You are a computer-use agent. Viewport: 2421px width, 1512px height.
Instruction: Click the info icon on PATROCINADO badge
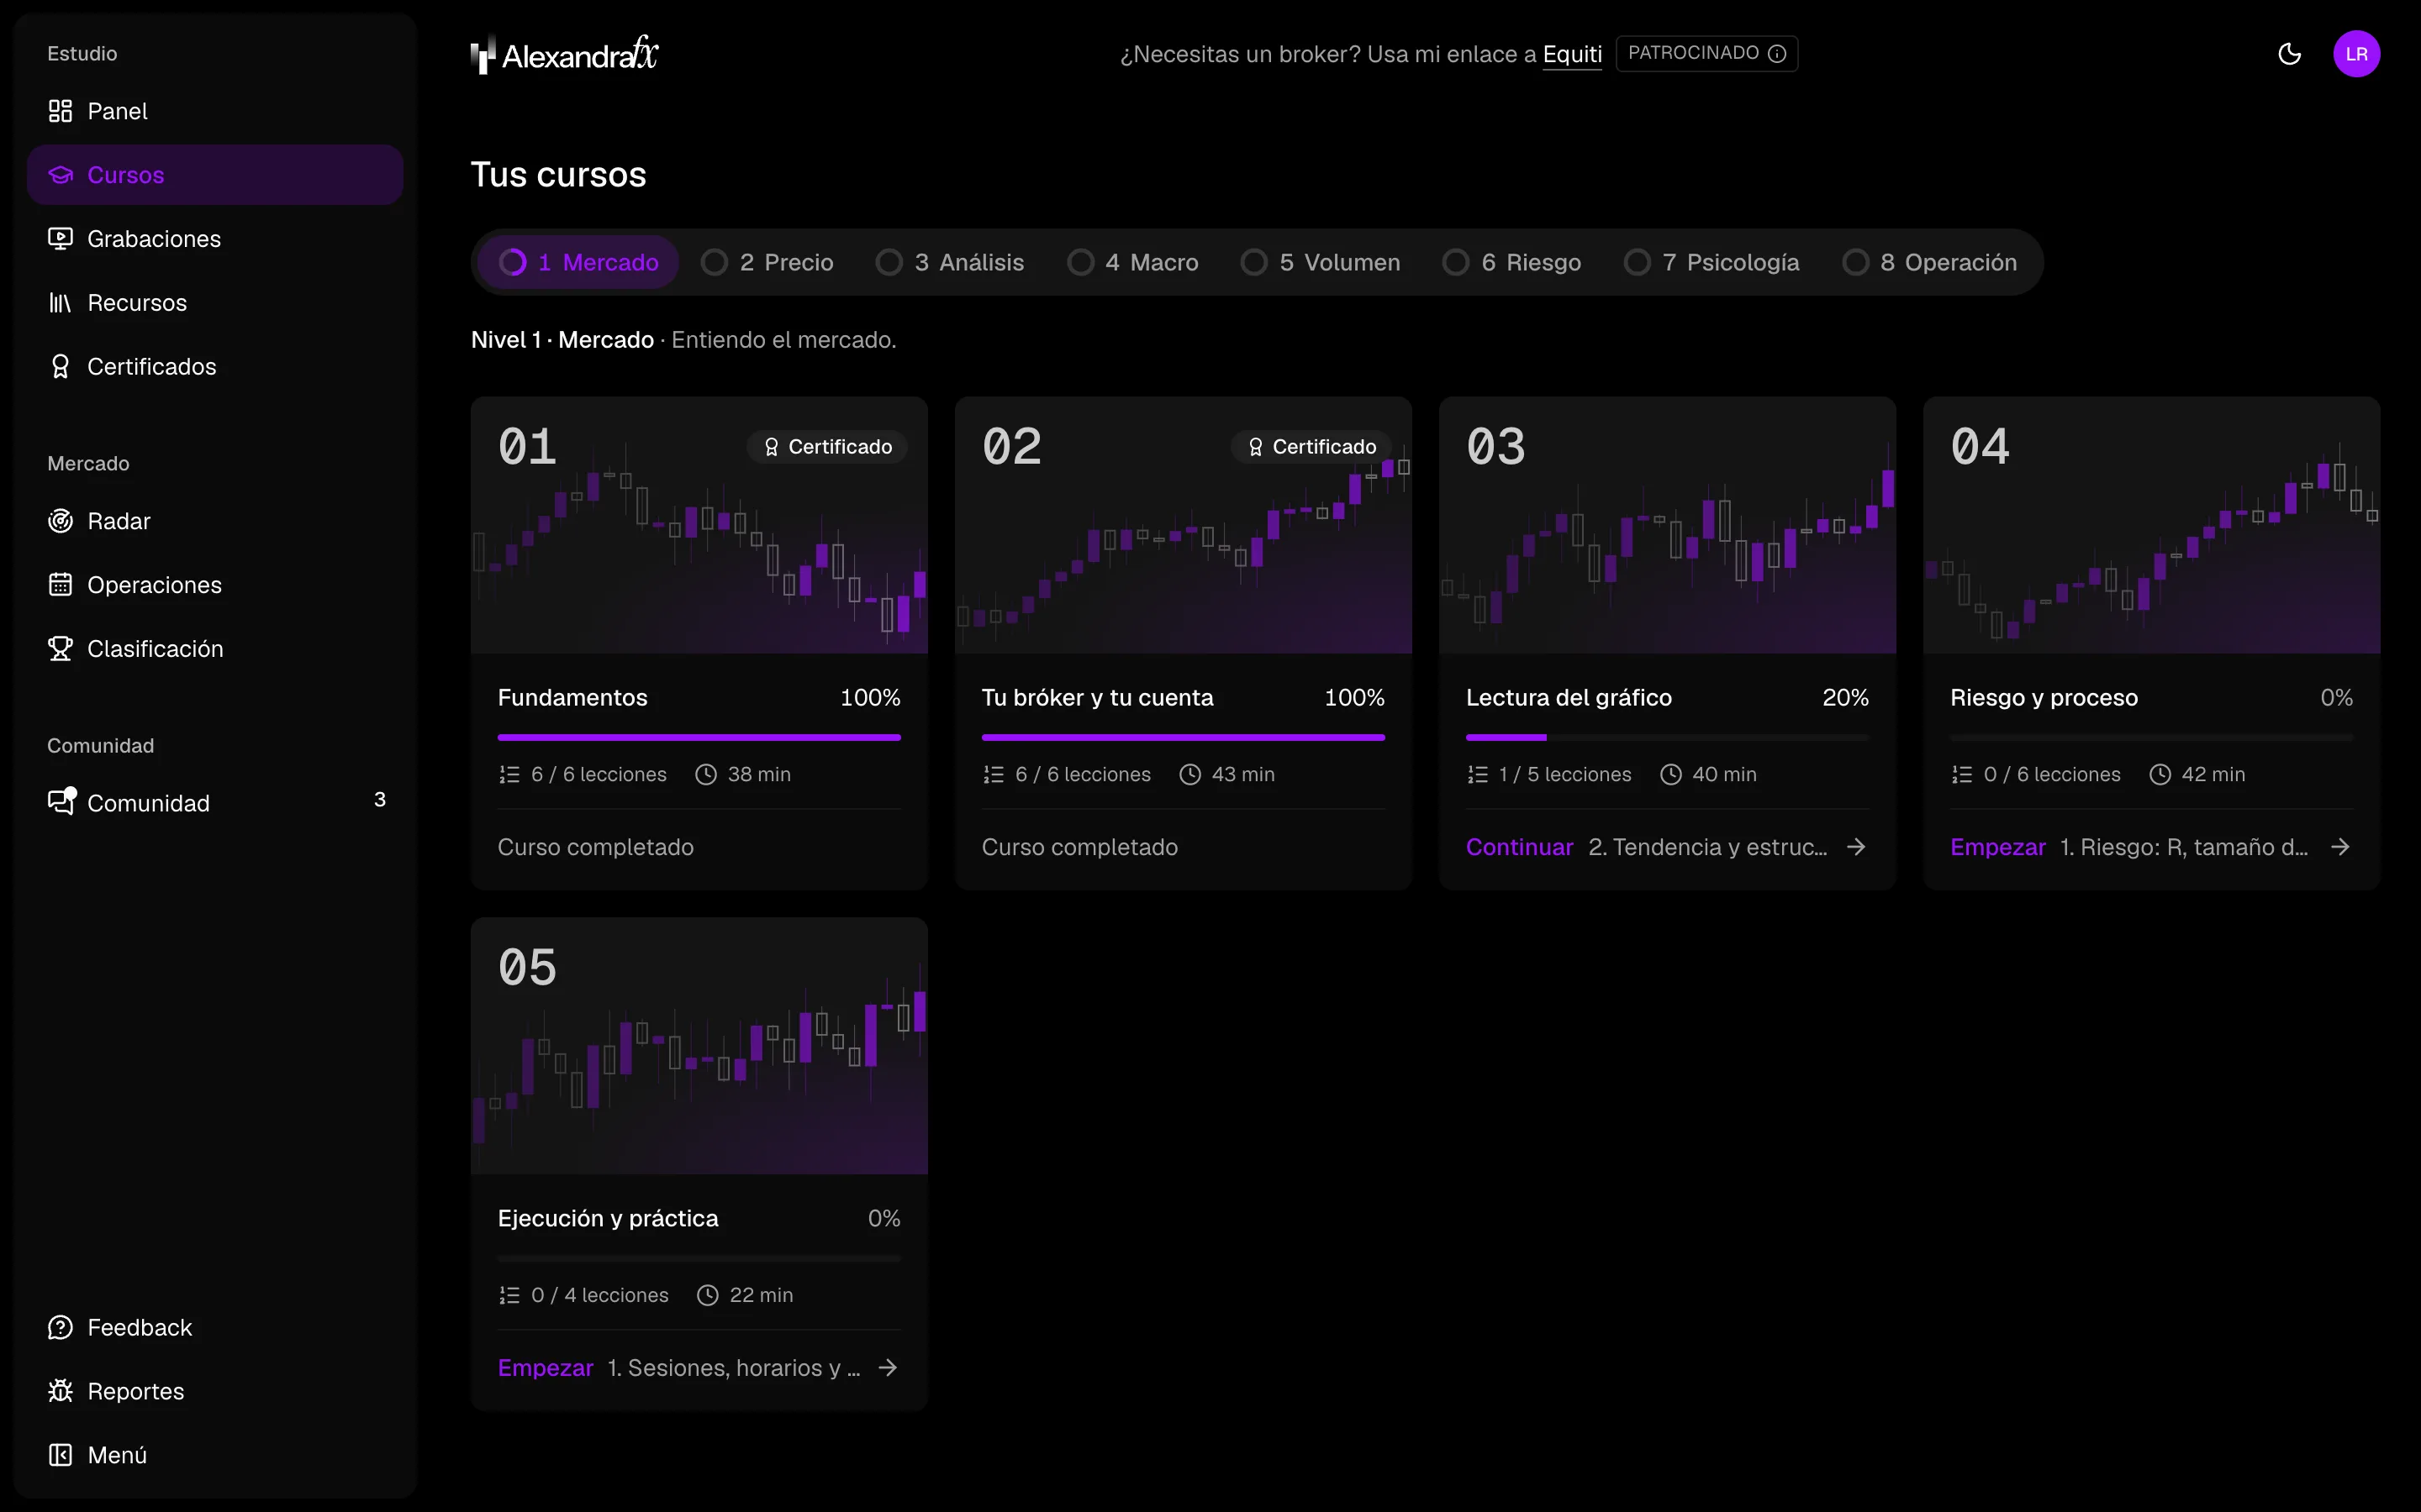tap(1777, 53)
